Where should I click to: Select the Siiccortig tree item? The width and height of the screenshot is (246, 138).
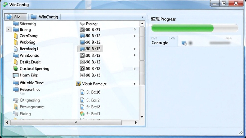coord(28,24)
